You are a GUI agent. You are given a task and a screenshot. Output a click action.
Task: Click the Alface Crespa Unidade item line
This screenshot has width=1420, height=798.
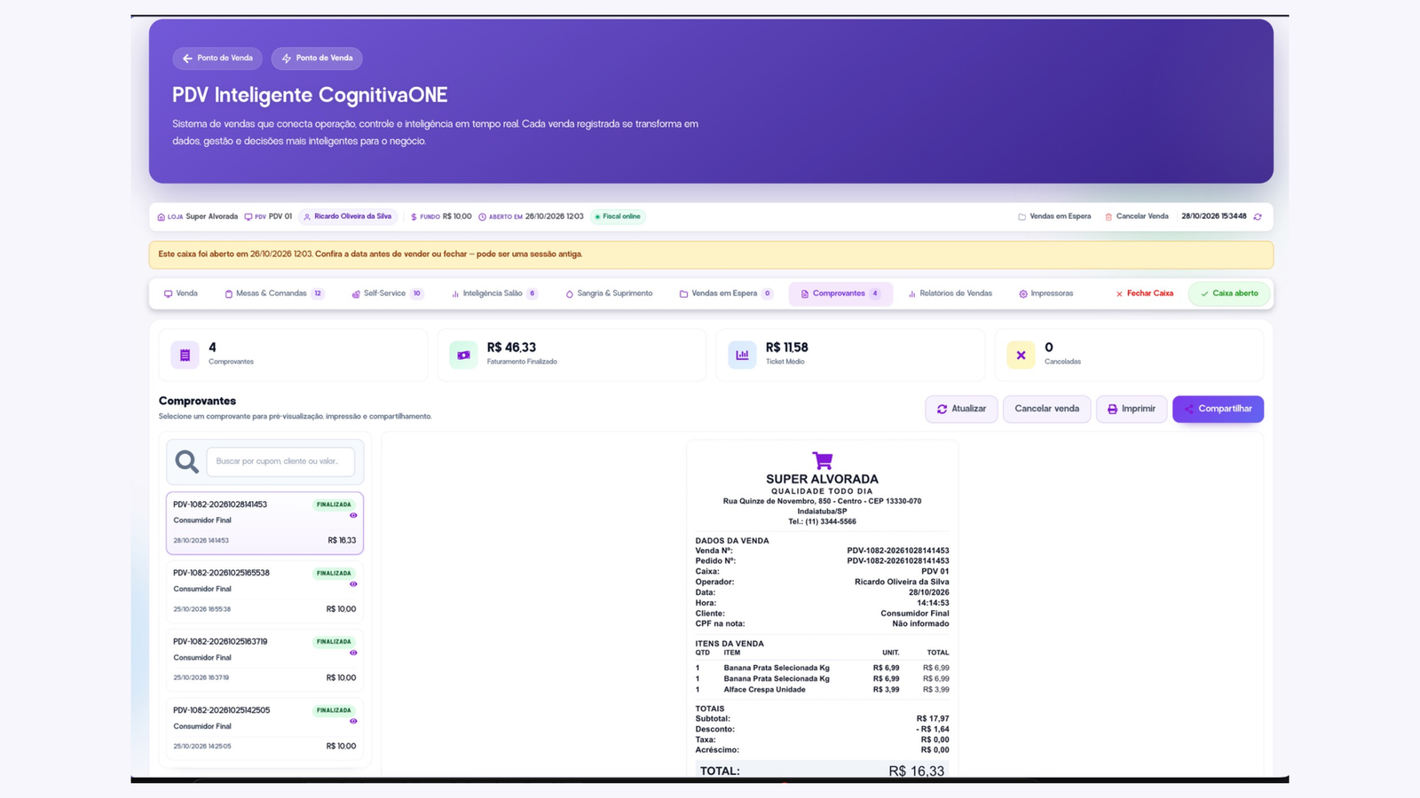pos(822,690)
